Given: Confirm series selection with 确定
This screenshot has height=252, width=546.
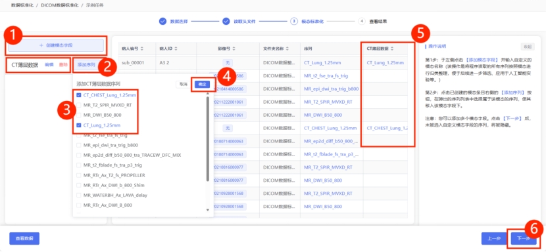Looking at the screenshot, I should [202, 84].
